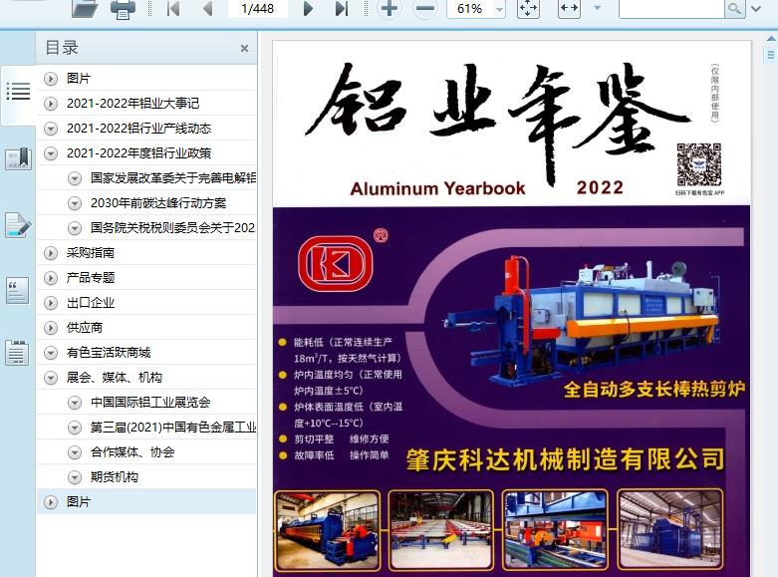Expand 出口企业 node arrow

(x=51, y=303)
